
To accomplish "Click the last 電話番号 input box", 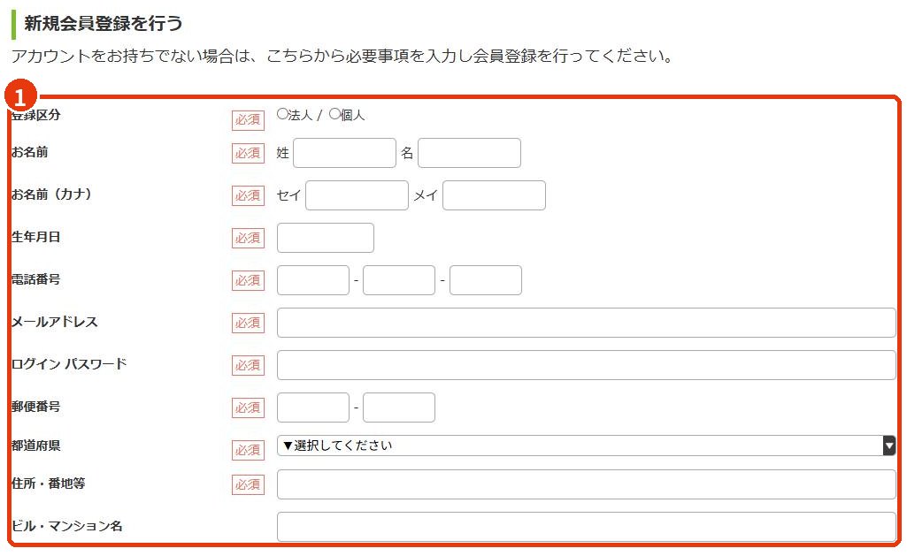I will (486, 280).
